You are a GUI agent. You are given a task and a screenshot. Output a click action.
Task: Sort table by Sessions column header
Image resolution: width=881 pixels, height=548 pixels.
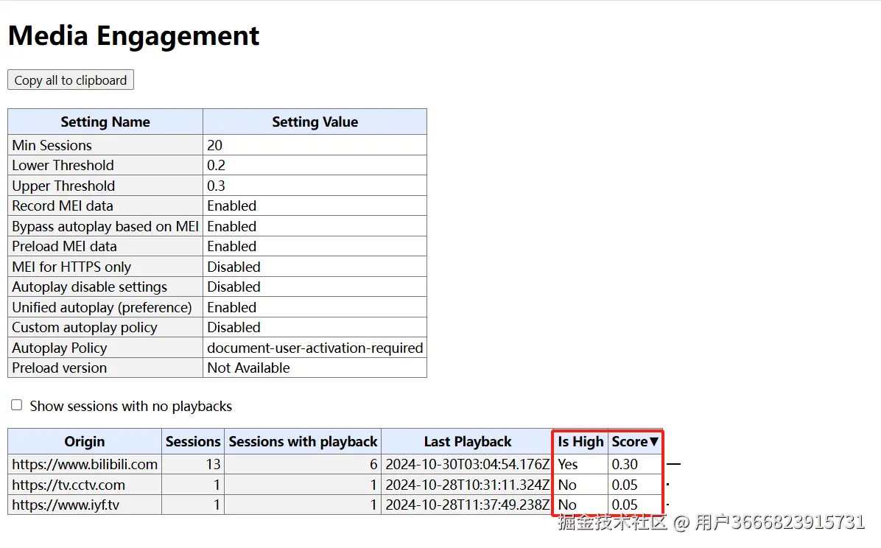(x=193, y=442)
